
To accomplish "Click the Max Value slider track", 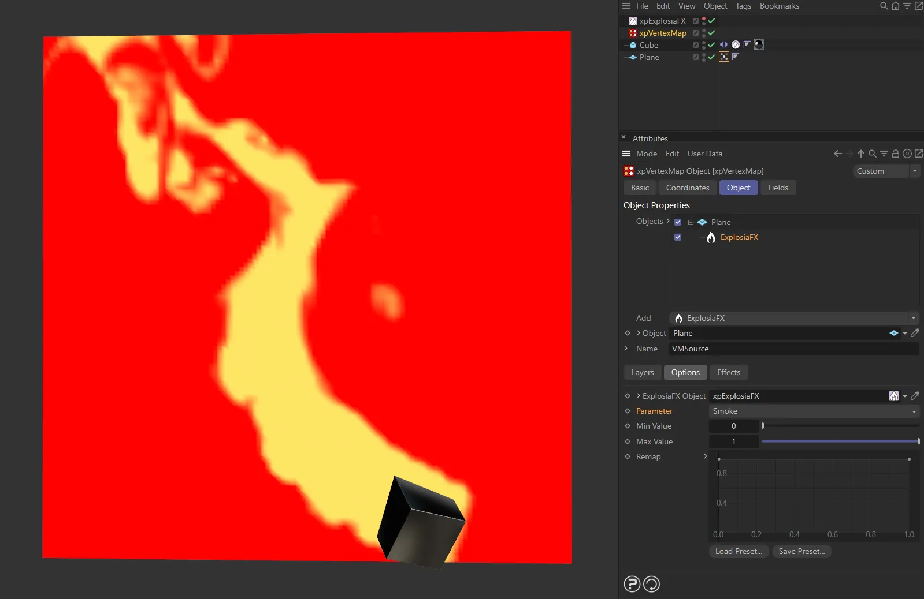I will (x=840, y=441).
